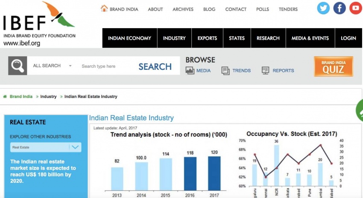Click the green home icon in breadcrumb
The height and width of the screenshot is (198, 363).
pyautogui.click(x=5, y=97)
